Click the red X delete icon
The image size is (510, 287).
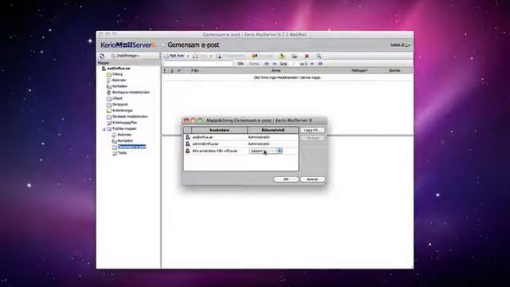pyautogui.click(x=306, y=57)
